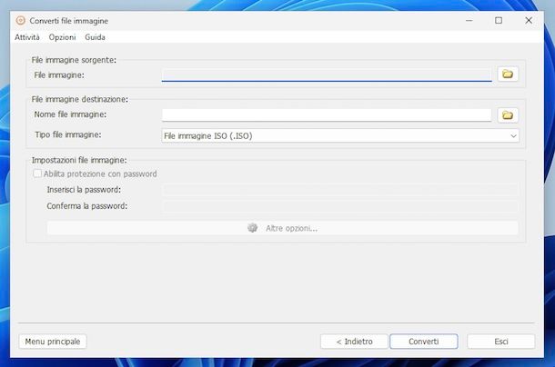
Task: Focus the File immagine source field
Action: tap(326, 74)
